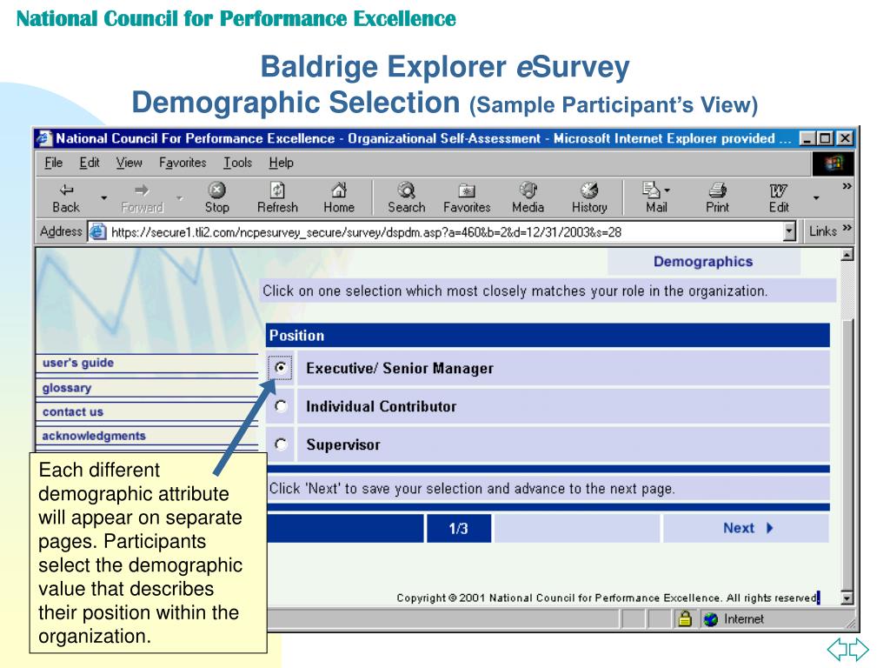This screenshot has height=668, width=890.
Task: Print the page with the Print icon
Action: pos(717,190)
